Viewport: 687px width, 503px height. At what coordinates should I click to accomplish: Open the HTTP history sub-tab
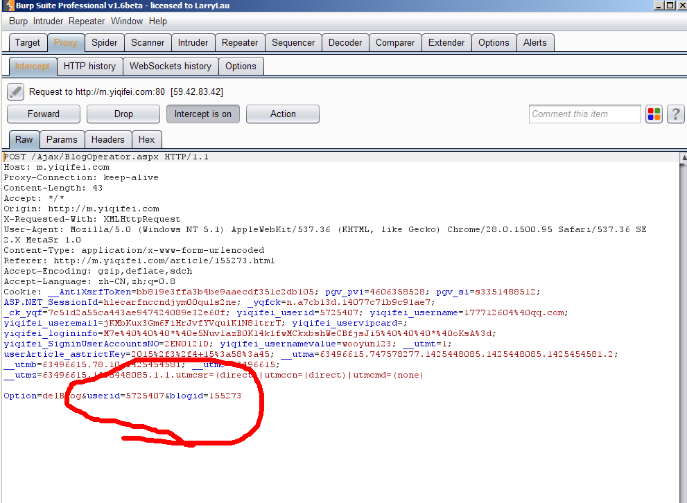coord(90,66)
